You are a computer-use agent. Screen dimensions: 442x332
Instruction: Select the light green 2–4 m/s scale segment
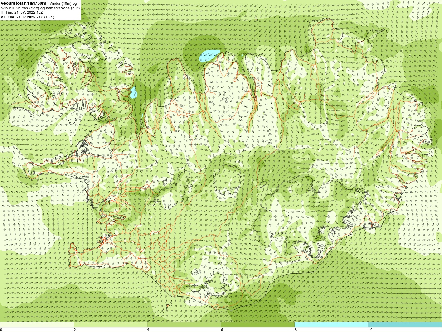[x=110, y=325]
